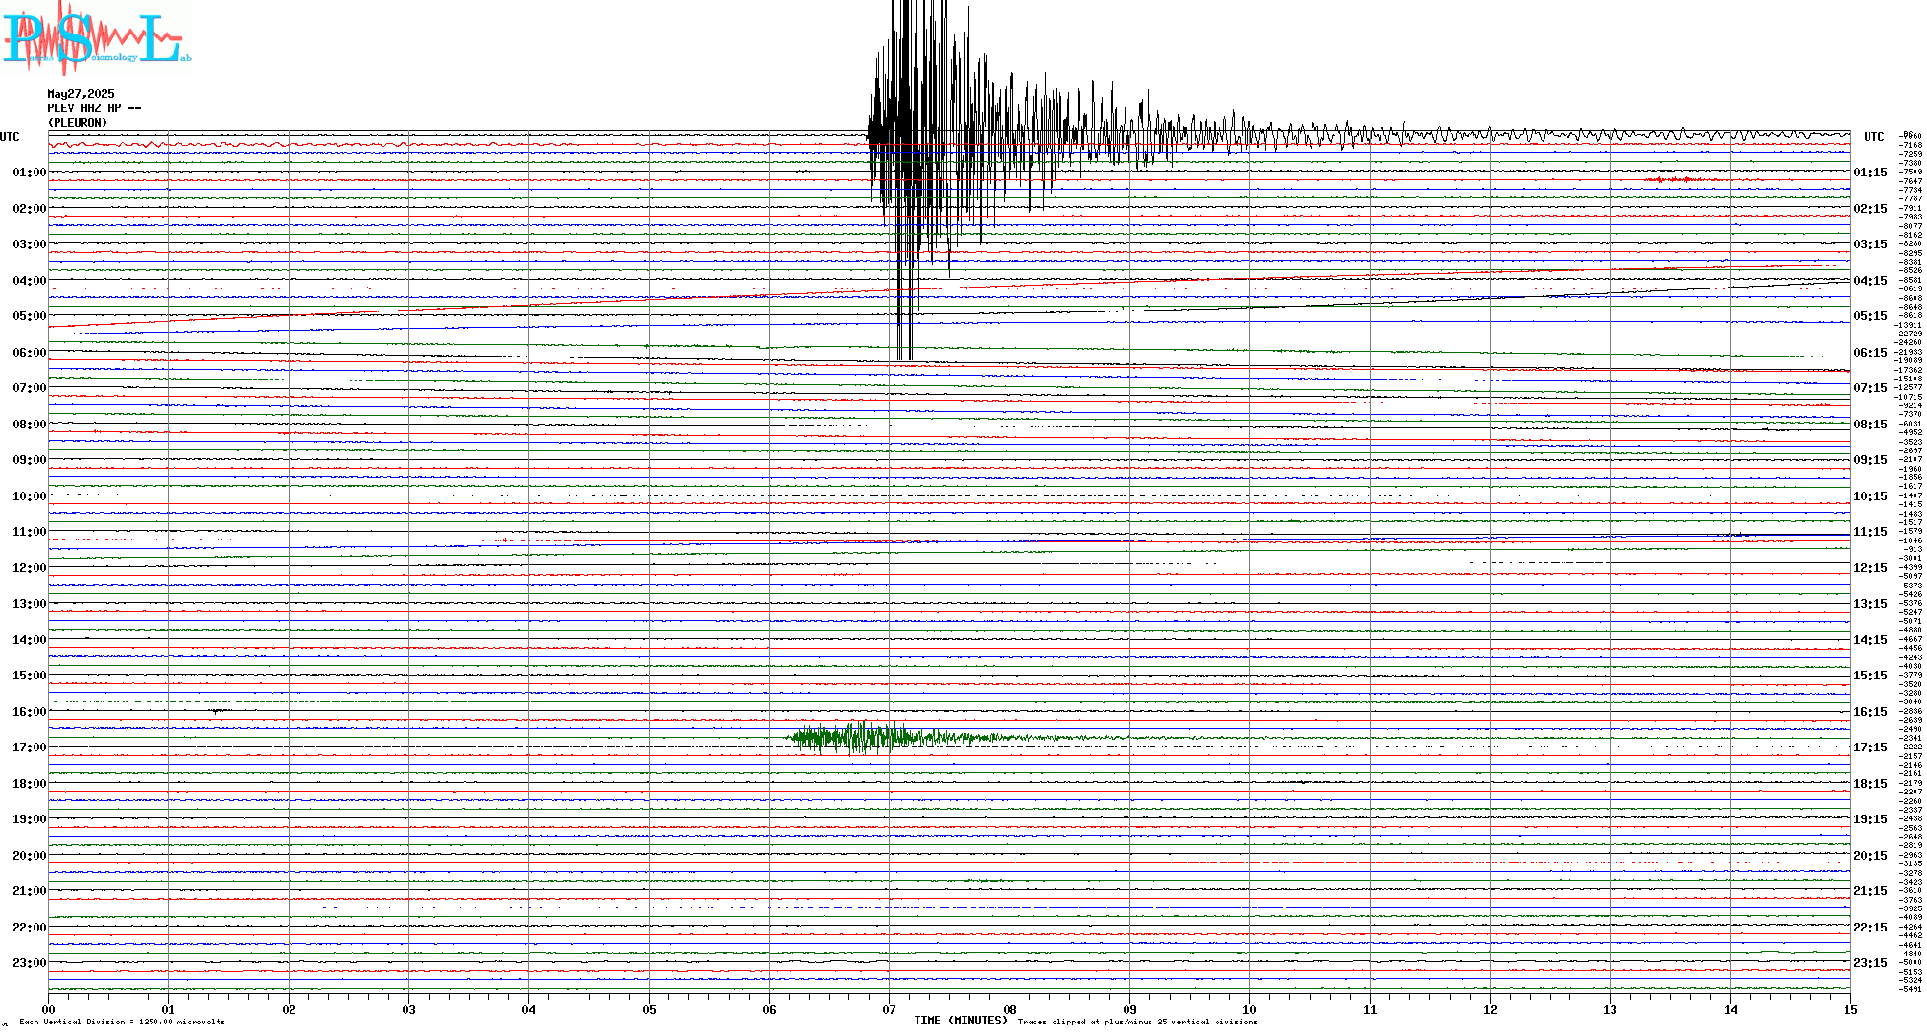Click minute tick label 15
Screen dimensions: 1927x1035
(x=1850, y=1009)
